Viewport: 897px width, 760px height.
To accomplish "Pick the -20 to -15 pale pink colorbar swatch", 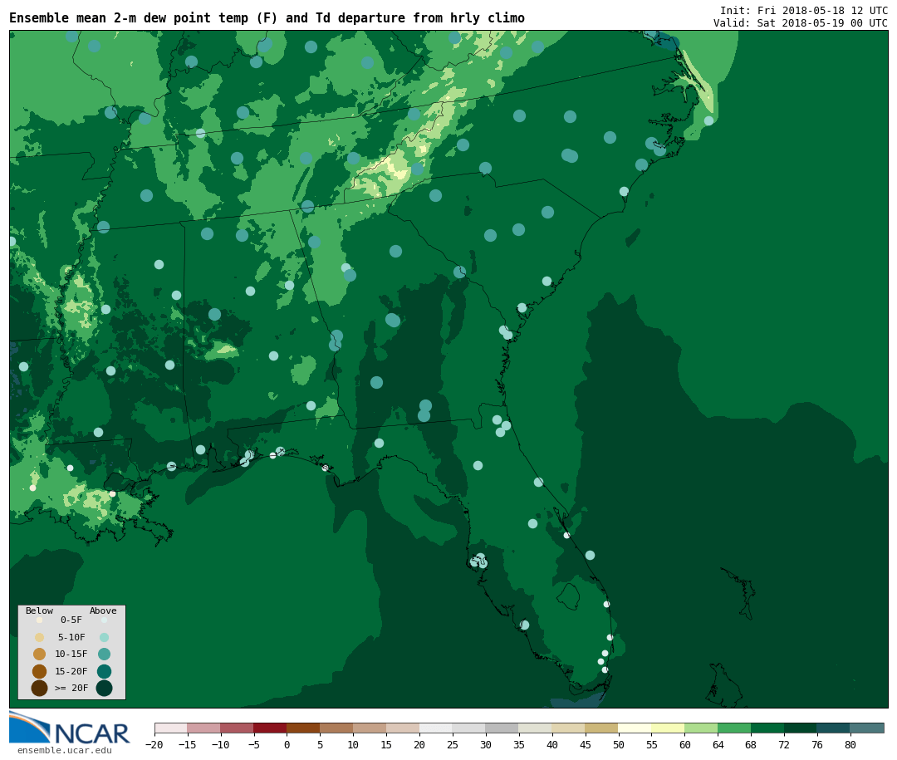I will [x=171, y=728].
